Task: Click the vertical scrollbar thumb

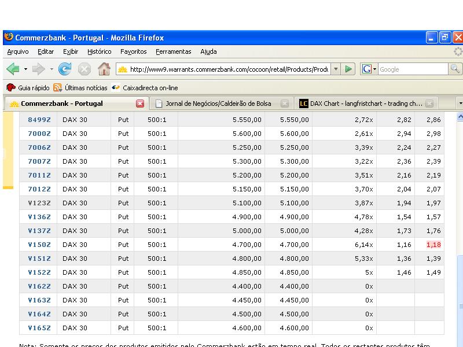Action: [x=460, y=301]
